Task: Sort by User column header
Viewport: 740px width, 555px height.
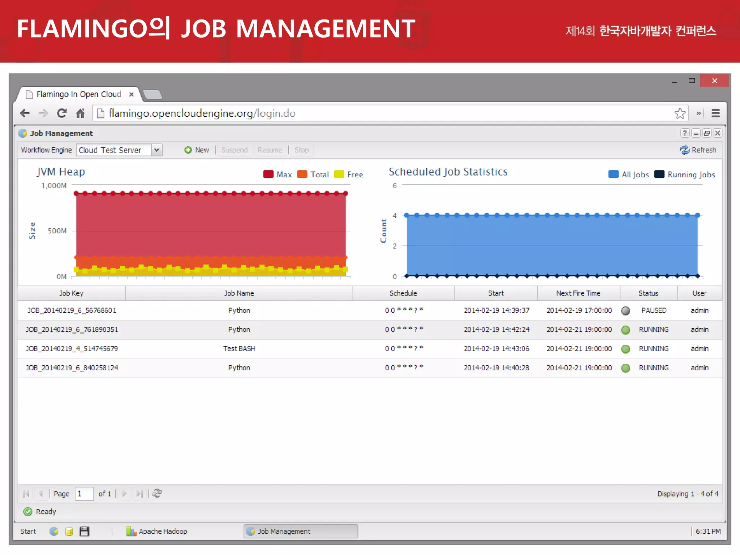Action: (700, 293)
